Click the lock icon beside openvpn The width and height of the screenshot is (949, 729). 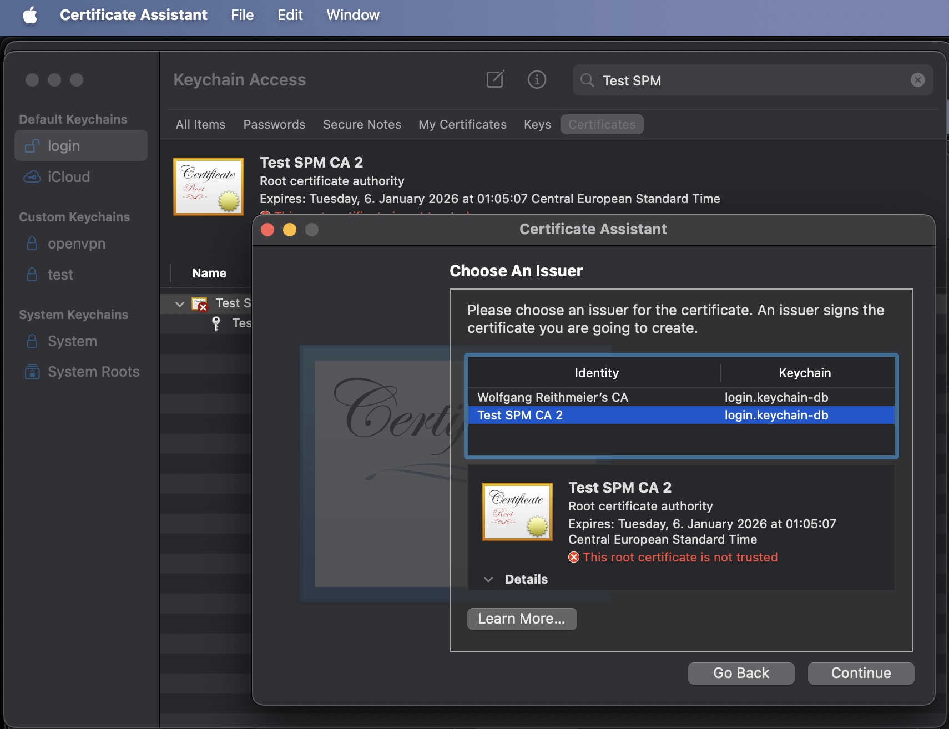tap(32, 244)
